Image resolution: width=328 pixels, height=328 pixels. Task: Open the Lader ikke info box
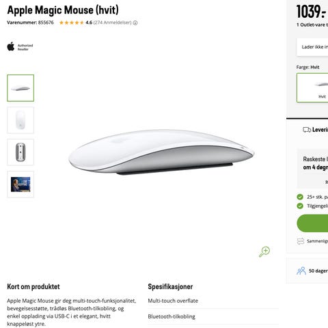pos(312,47)
